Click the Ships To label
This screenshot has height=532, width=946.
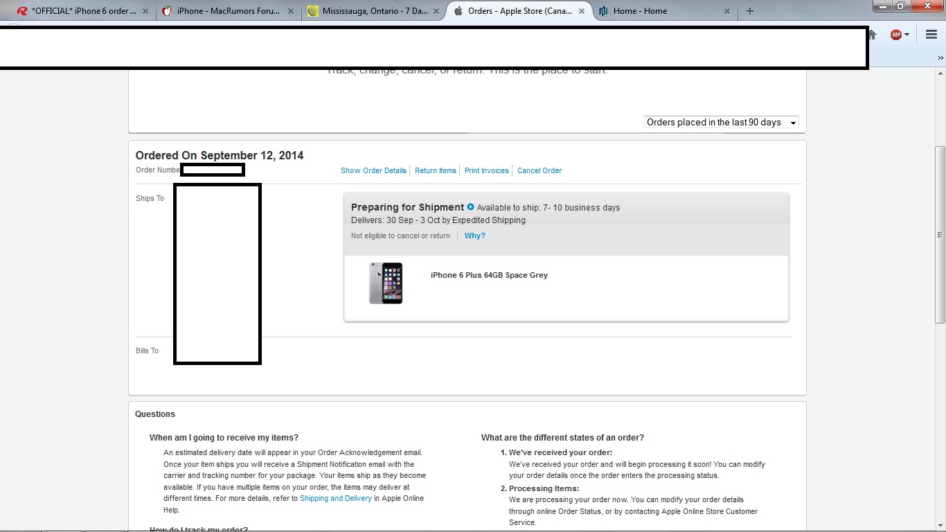click(150, 198)
